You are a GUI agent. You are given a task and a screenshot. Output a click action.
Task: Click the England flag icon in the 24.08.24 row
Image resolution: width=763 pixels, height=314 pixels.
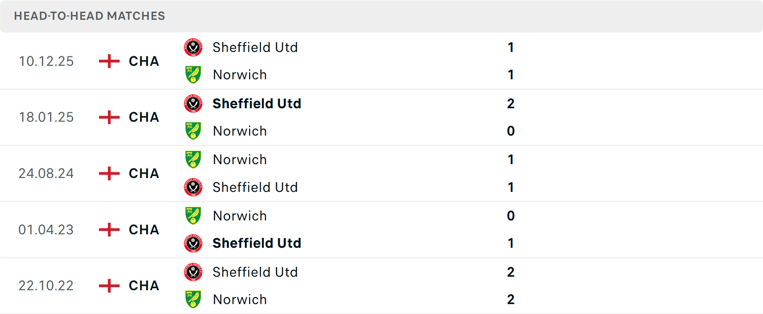click(x=108, y=174)
